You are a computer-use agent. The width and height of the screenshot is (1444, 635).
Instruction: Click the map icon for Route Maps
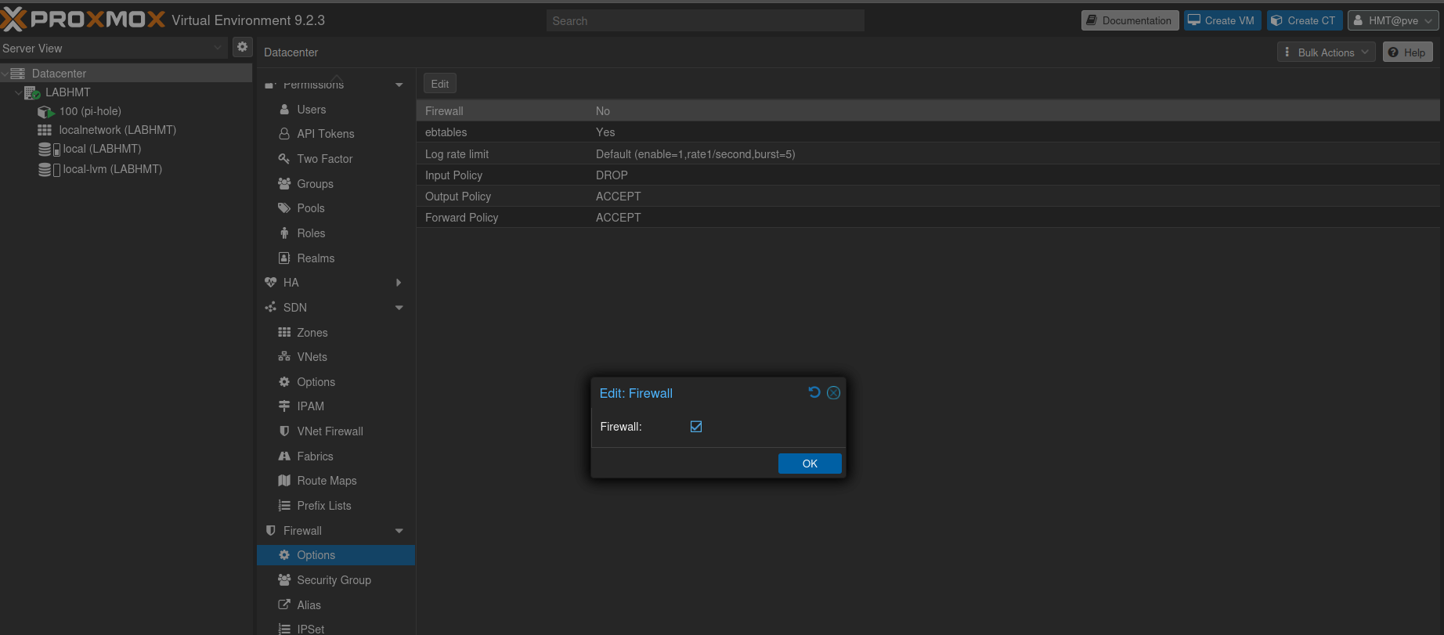click(284, 481)
